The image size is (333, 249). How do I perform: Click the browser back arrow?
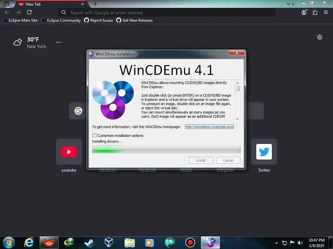coord(7,13)
